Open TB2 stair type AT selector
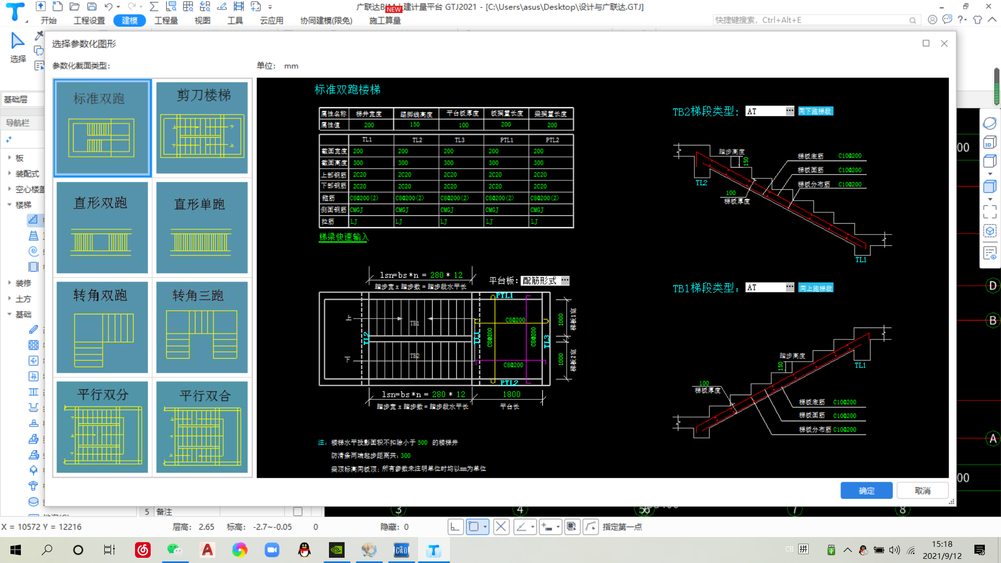 click(x=789, y=111)
